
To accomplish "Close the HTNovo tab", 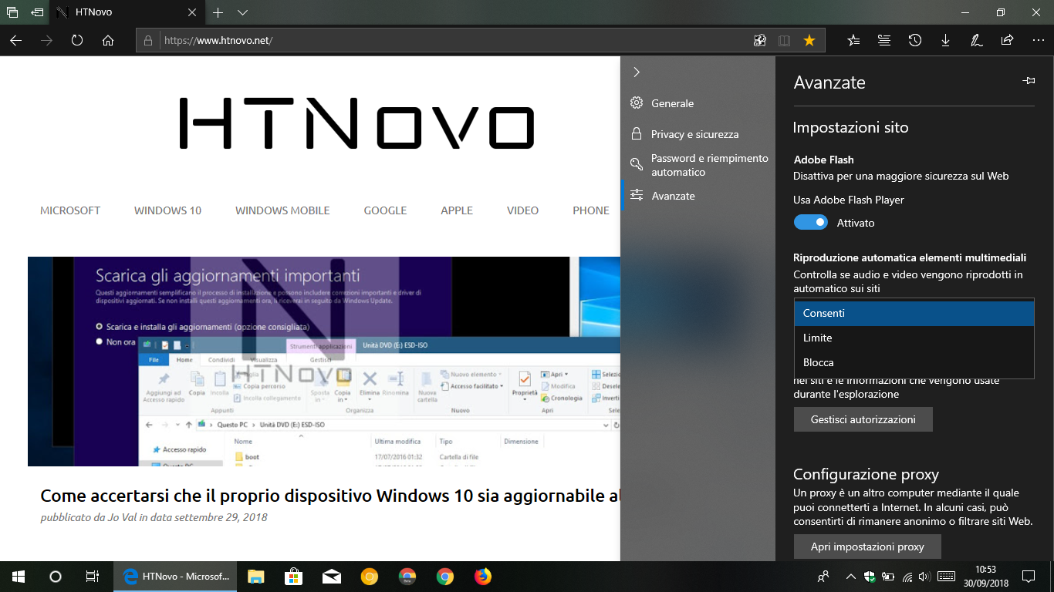I will click(191, 12).
